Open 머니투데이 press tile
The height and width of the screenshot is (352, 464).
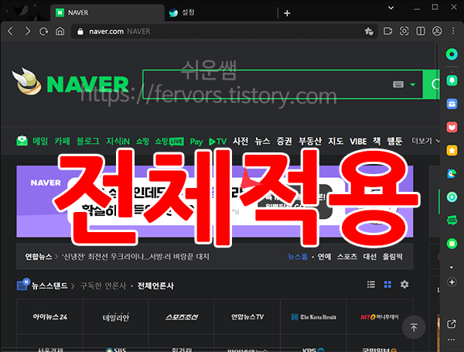pyautogui.click(x=380, y=317)
